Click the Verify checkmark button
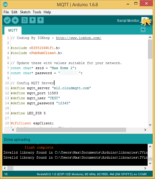This screenshot has width=155, height=179. [x=7, y=20]
